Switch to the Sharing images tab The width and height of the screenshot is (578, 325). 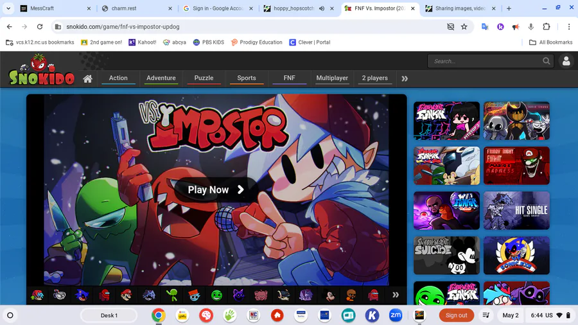point(460,8)
